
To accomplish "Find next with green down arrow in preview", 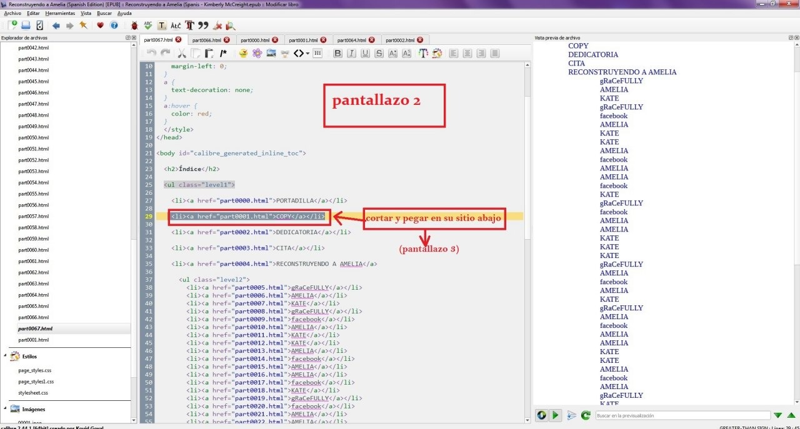I will 777,415.
